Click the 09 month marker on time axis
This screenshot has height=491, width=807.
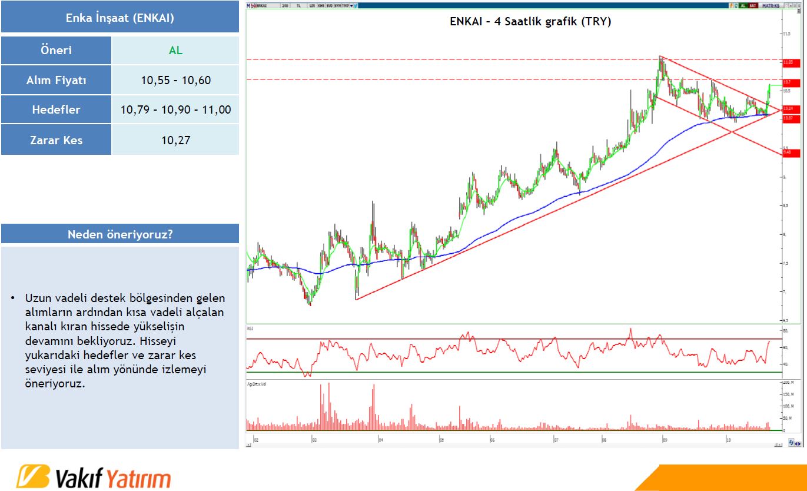[x=664, y=440]
